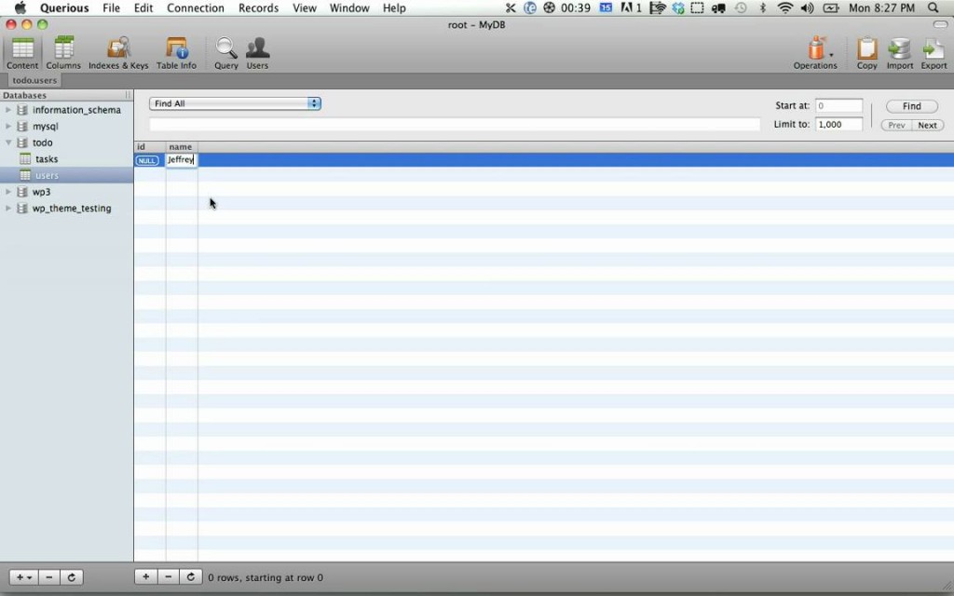Click the Export toolbar icon
This screenshot has height=596, width=954.
pos(934,52)
